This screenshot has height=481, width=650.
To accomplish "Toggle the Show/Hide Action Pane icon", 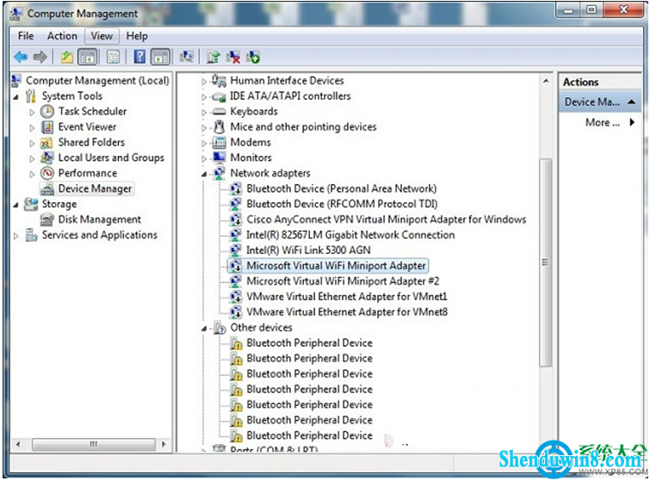I will [x=160, y=57].
